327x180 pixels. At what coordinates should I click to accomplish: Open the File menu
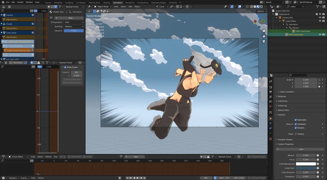7,2
